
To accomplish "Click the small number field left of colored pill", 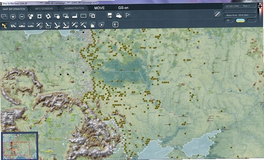I will 228,20.
